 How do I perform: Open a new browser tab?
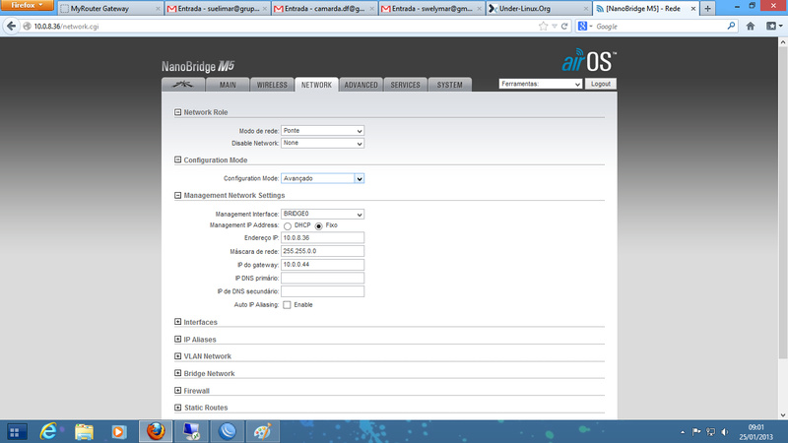tap(707, 9)
